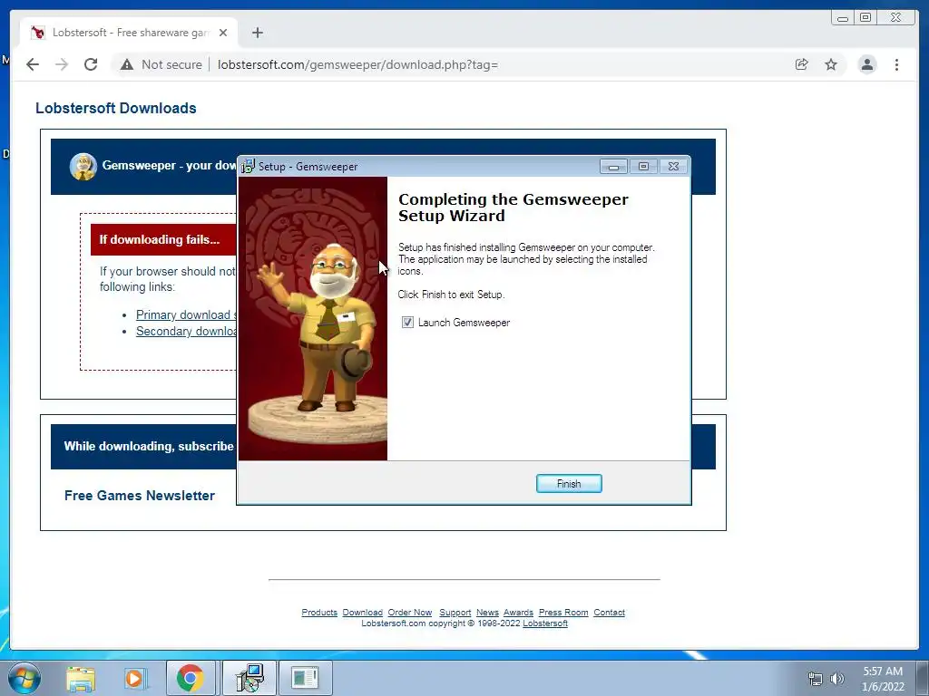Click the If downloading fails red banner

[x=163, y=239]
